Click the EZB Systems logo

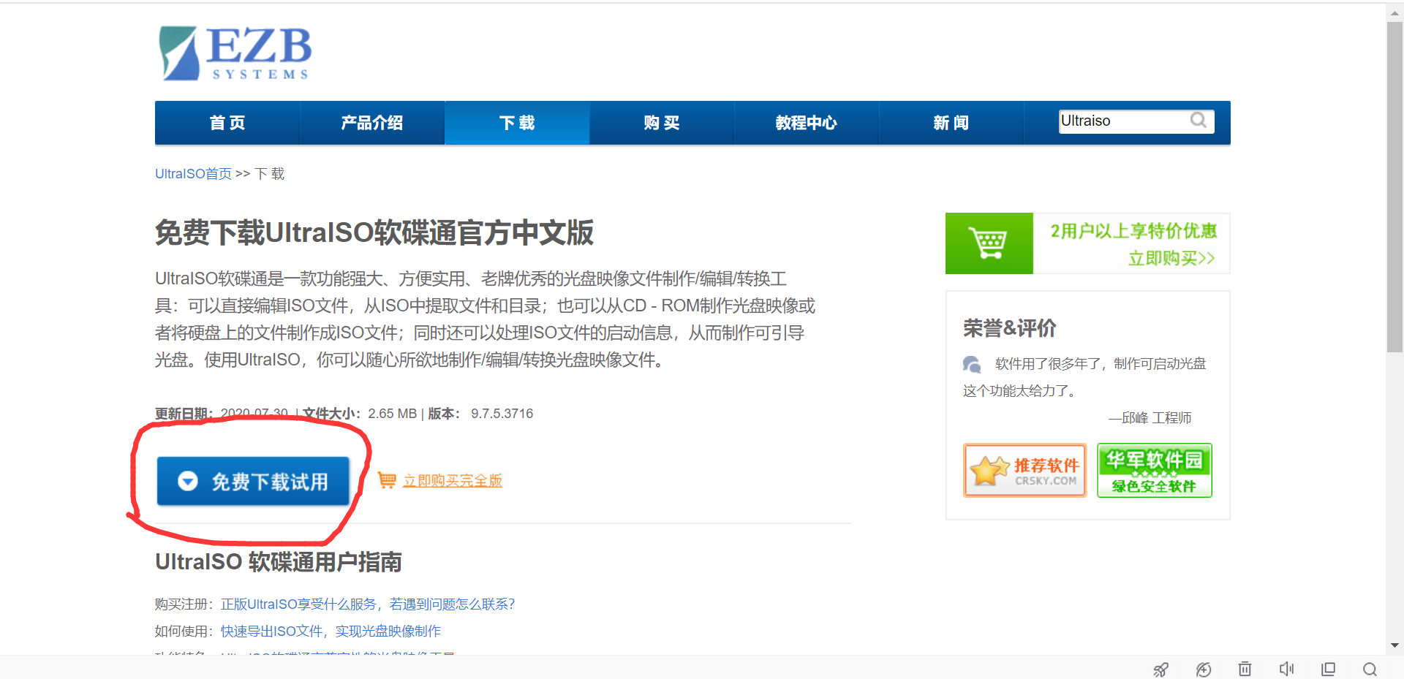point(235,53)
